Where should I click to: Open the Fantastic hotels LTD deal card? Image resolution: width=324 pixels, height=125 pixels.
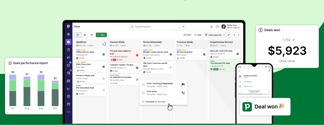124,68
